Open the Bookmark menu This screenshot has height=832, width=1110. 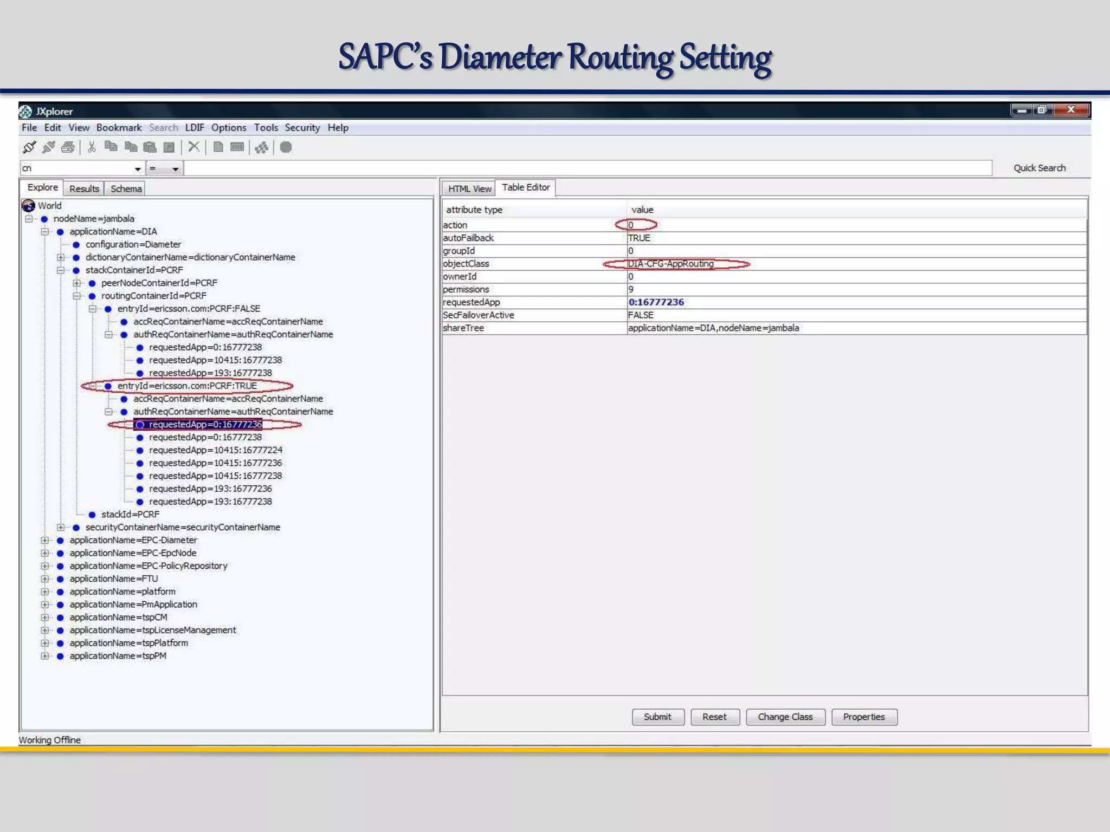(x=119, y=128)
